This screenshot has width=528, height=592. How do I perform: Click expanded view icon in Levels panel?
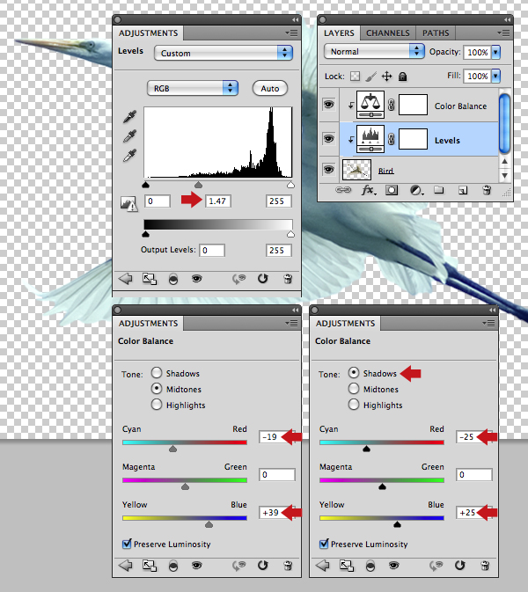(x=150, y=279)
